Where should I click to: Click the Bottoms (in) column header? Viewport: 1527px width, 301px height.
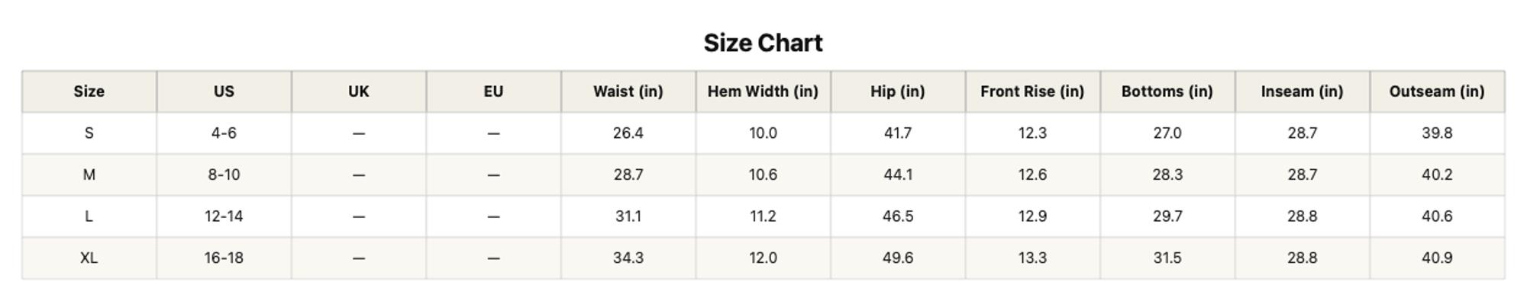(x=1167, y=91)
